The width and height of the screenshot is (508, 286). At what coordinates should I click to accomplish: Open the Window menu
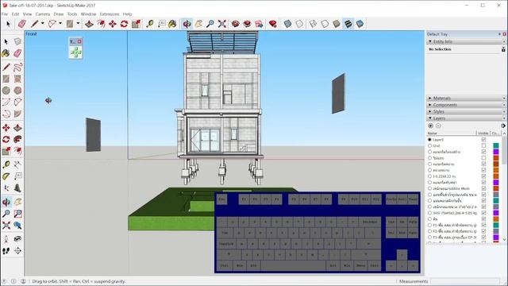point(88,14)
